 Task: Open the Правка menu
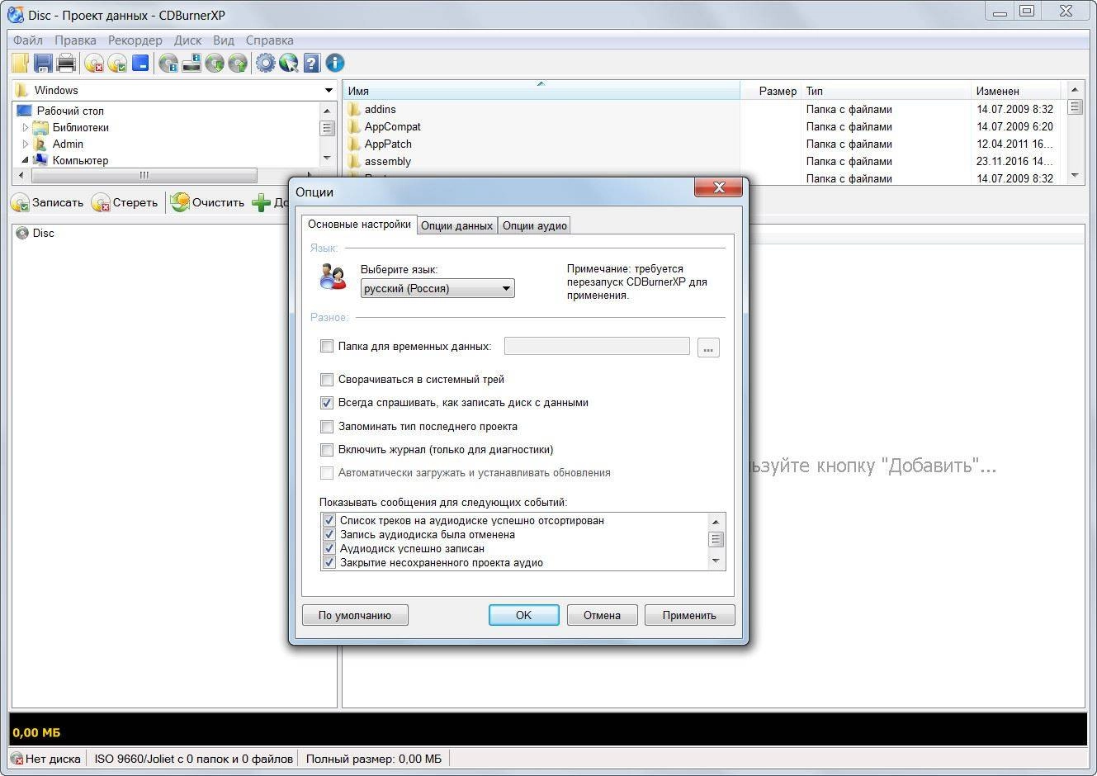(75, 40)
